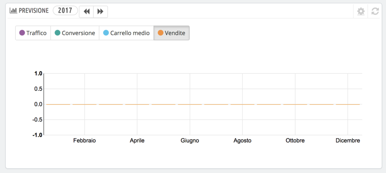Click the green Conversione color dot
The image size is (386, 173).
58,33
